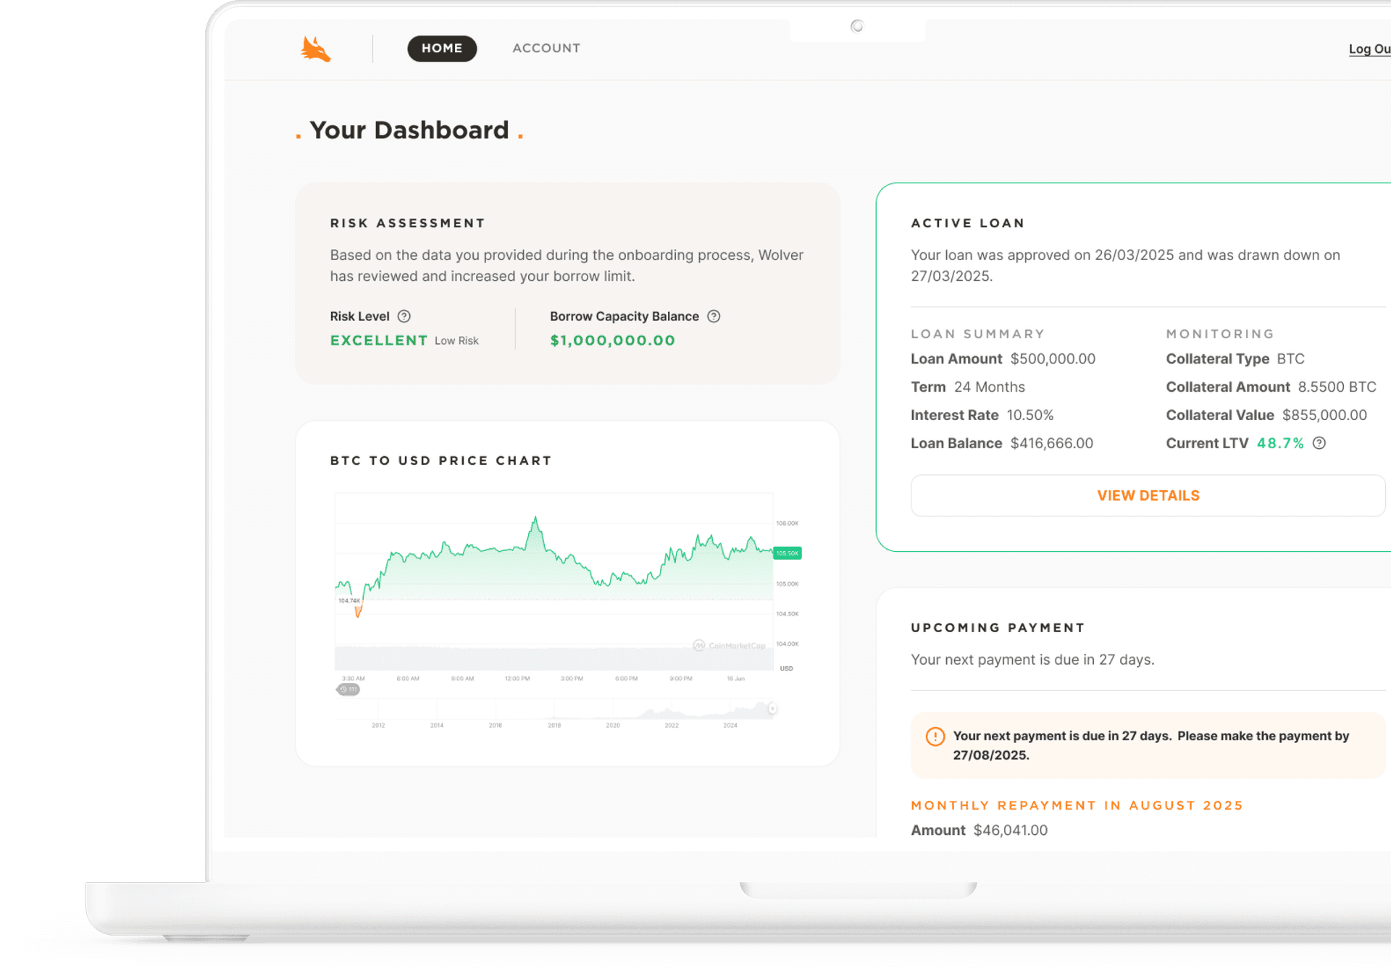
Task: Click the peak of the BTC price chart
Action: click(x=535, y=519)
